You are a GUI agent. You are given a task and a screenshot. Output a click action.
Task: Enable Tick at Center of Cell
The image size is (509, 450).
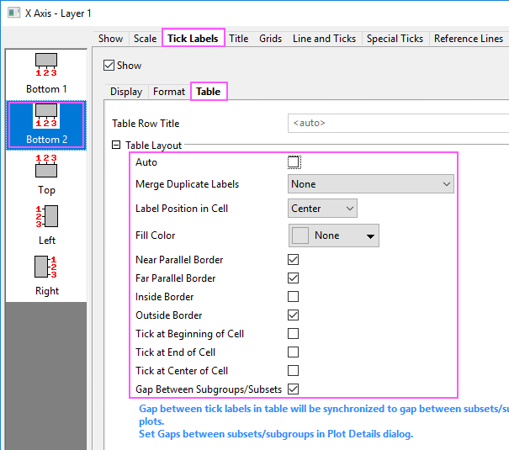coord(293,370)
